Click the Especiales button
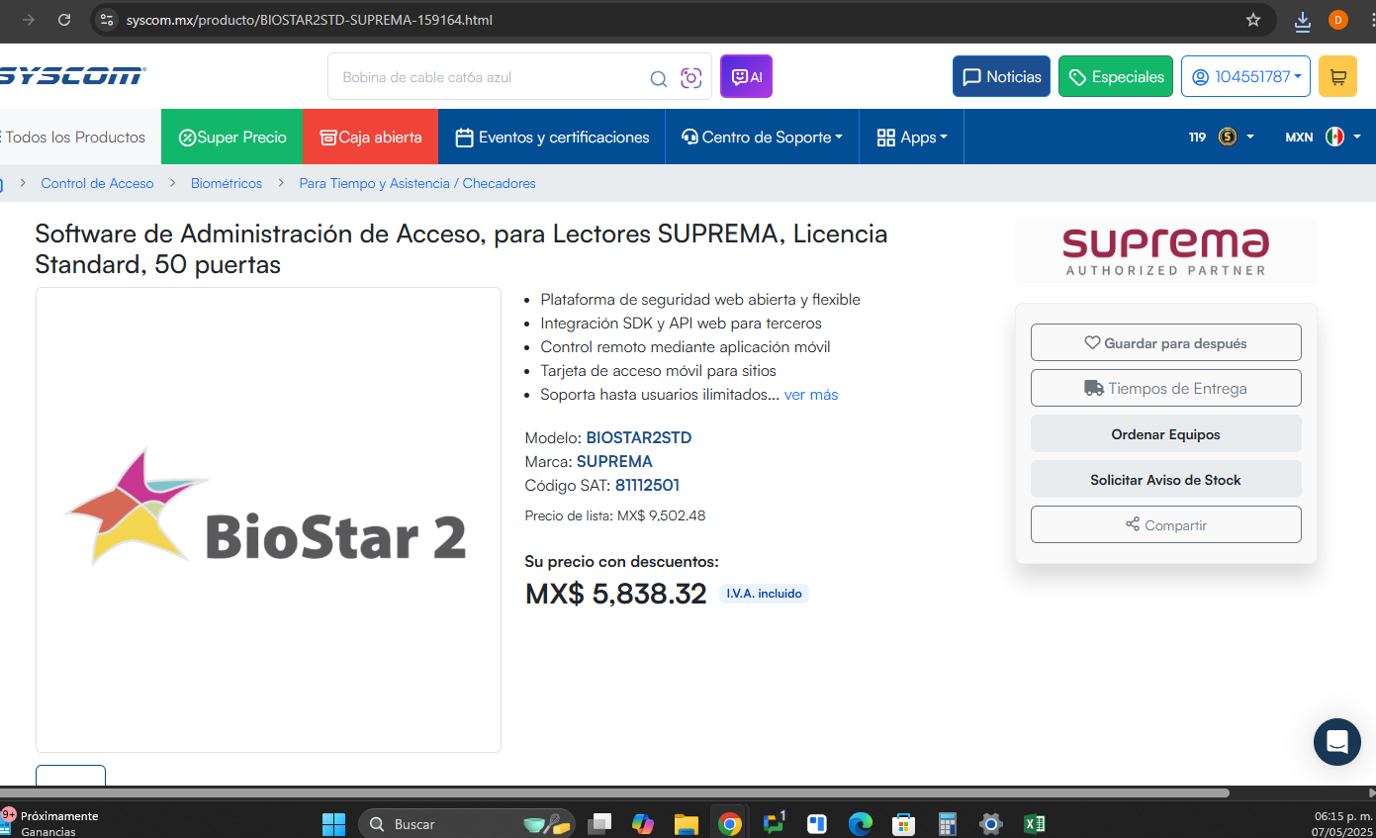The height and width of the screenshot is (838, 1376). (x=1116, y=76)
